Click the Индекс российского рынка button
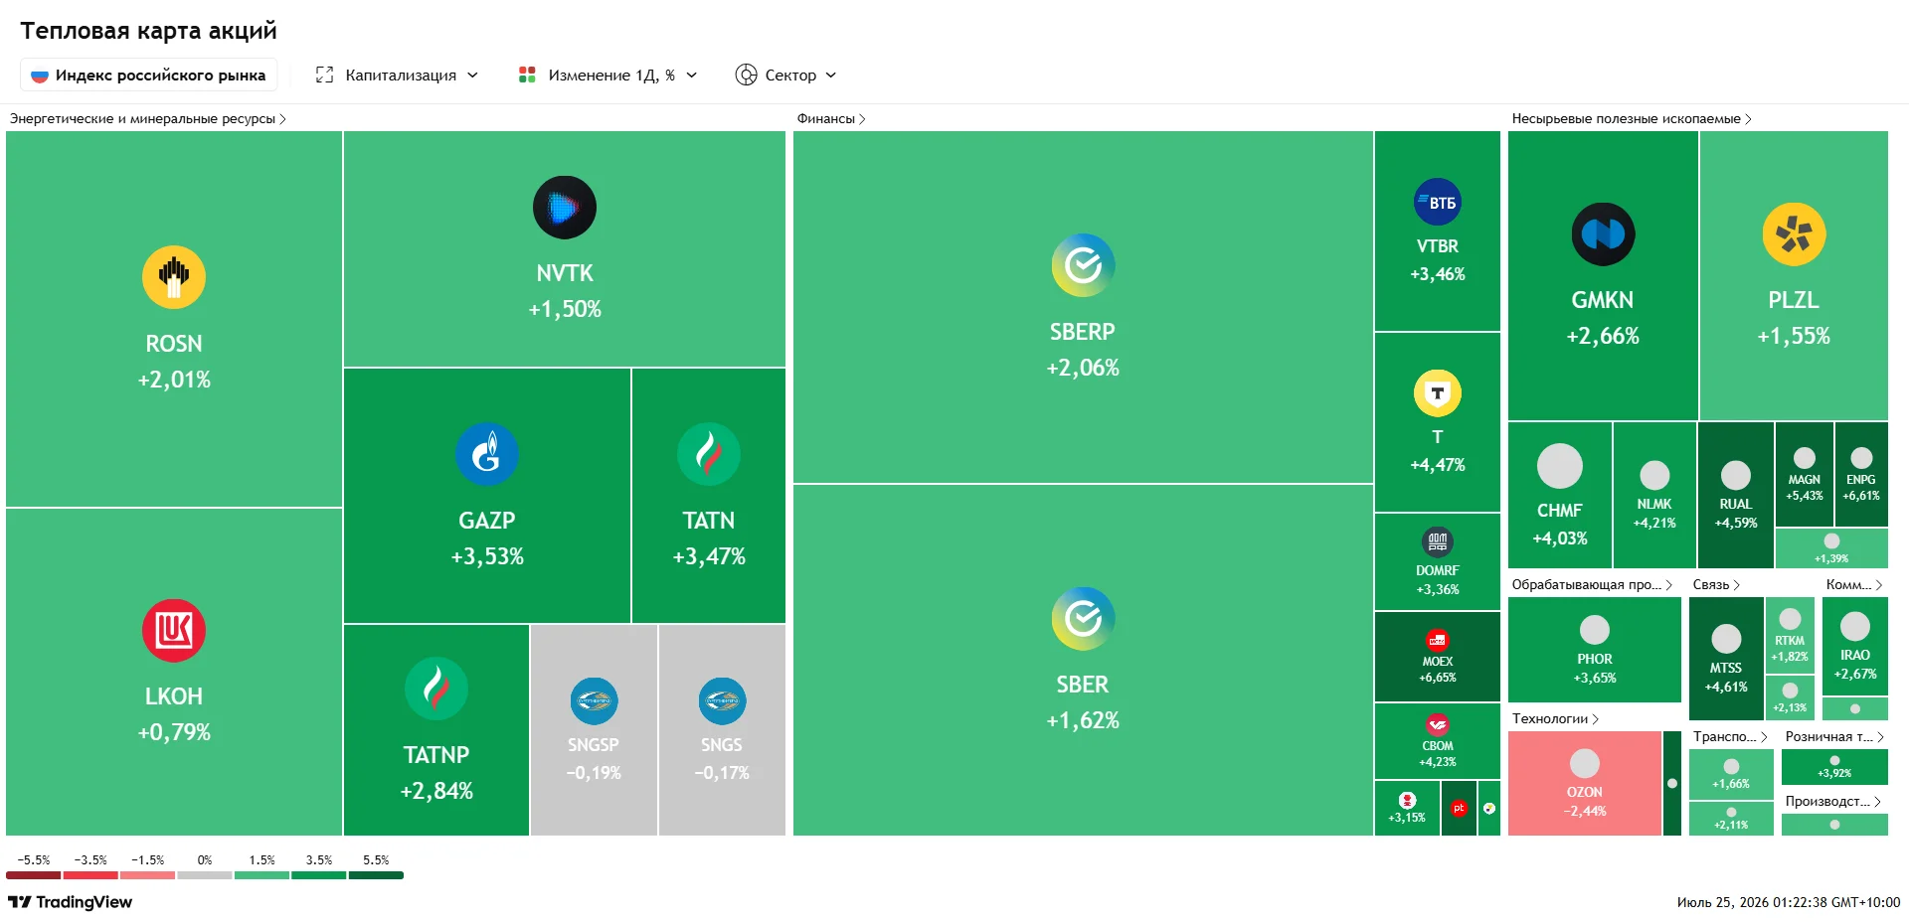Image resolution: width=1909 pixels, height=923 pixels. point(148,75)
